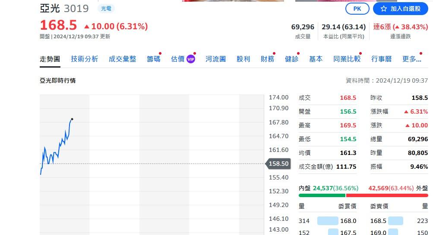Open the 估價 tab
Image resolution: width=433 pixels, height=235 pixels.
coord(178,59)
